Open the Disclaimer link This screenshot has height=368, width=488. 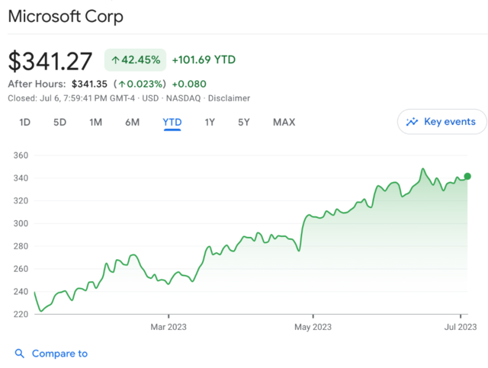(x=228, y=98)
